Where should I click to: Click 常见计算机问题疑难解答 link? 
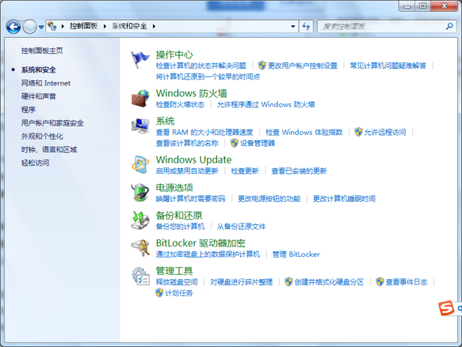[x=388, y=66]
